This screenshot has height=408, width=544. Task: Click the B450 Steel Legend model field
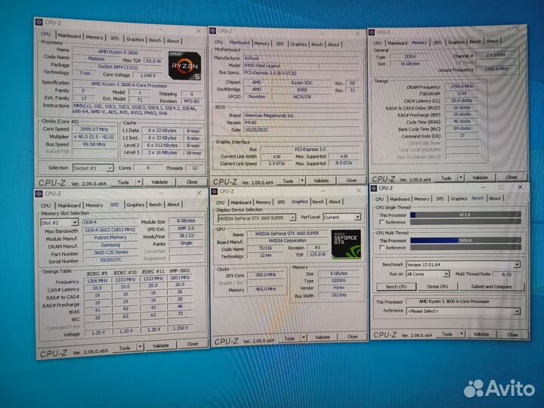(x=280, y=66)
